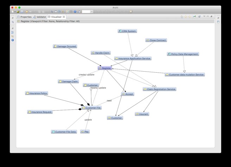Click the Outline icon in left sidebar
This screenshot has width=231, height=167.
(x=13, y=32)
